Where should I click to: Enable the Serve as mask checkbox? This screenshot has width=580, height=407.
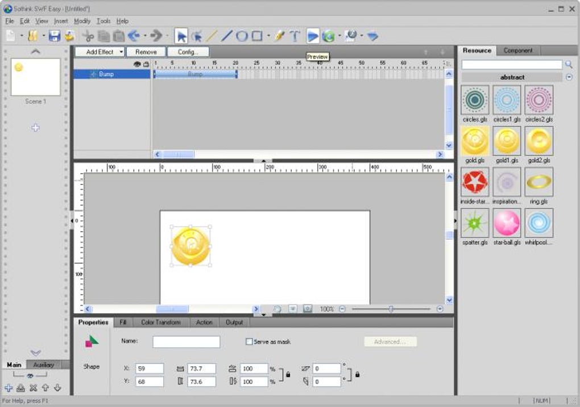coord(249,342)
